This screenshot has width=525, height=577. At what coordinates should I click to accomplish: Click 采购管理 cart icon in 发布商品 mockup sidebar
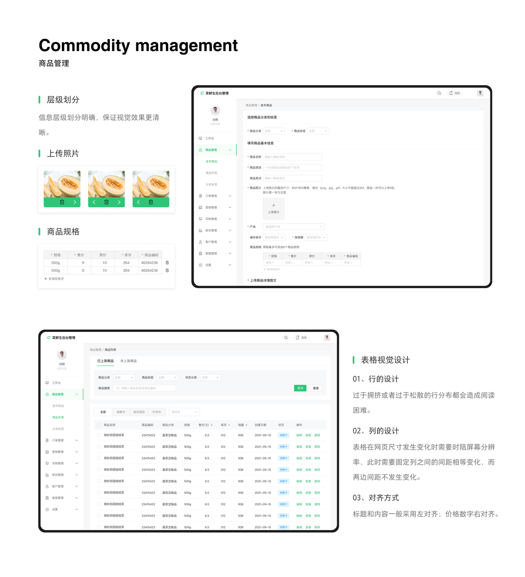[200, 219]
